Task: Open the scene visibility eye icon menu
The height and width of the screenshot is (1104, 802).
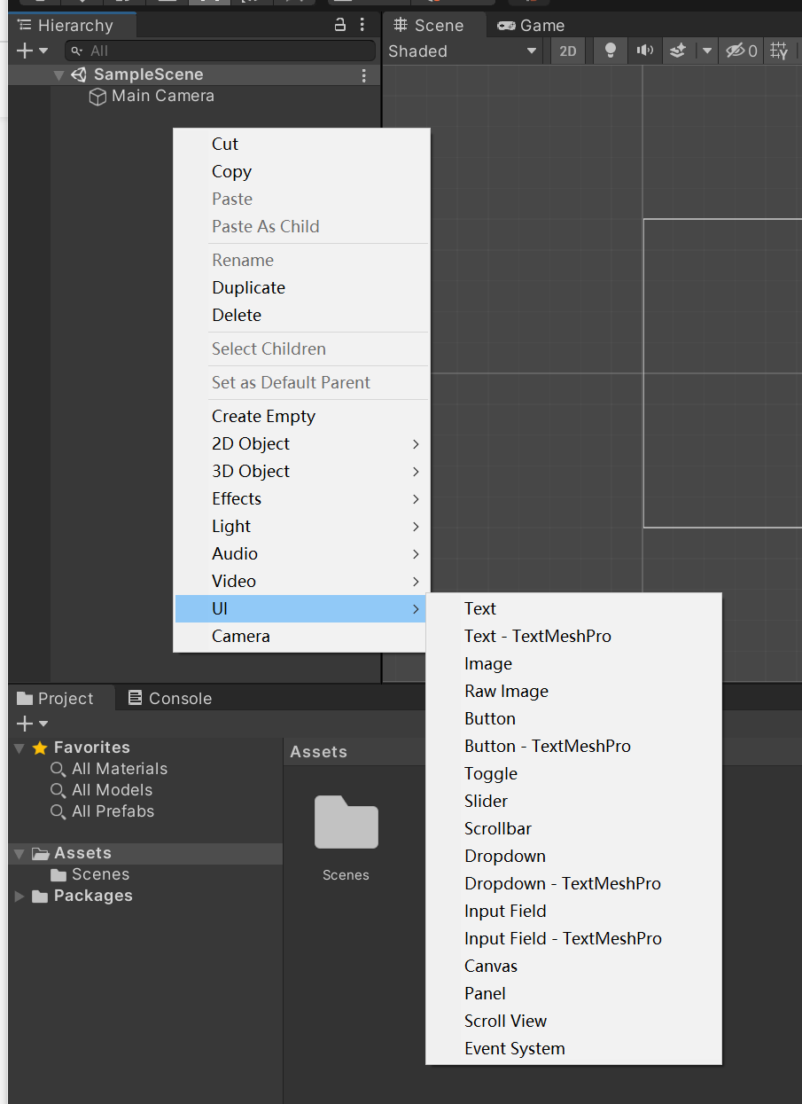Action: [737, 51]
